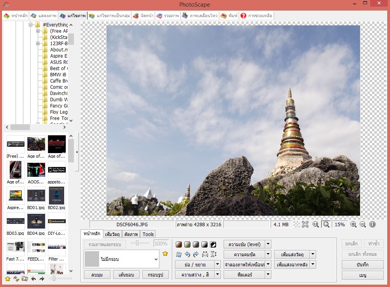Screen dimensions: 390x287
Task: Collapse the #Everything folder tree node
Action: click(x=30, y=25)
